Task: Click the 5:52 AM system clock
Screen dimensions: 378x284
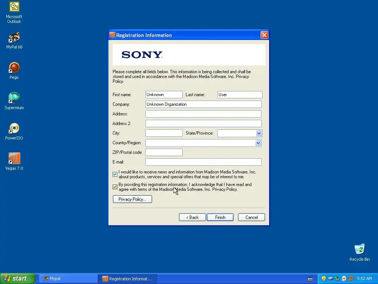Action: click(x=364, y=279)
